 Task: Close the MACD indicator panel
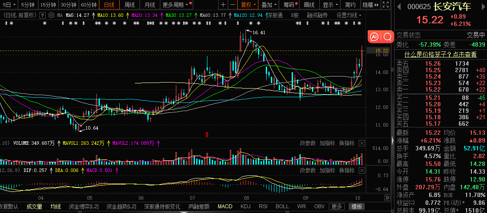coord(362,170)
